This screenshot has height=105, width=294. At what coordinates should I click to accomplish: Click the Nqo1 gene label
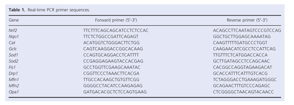[14, 37]
